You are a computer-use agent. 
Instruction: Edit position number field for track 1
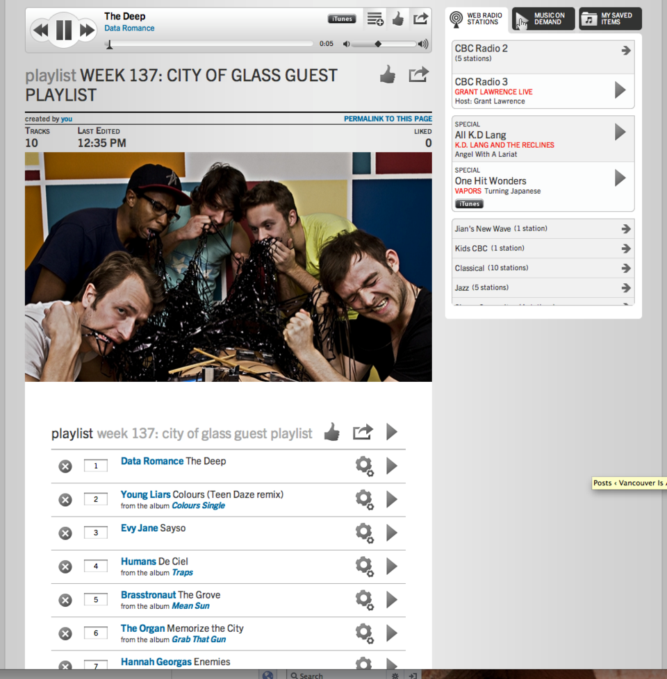96,466
